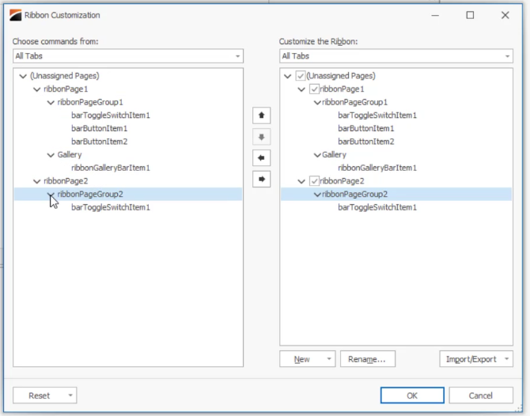Click the left arrow remove button

pos(261,158)
